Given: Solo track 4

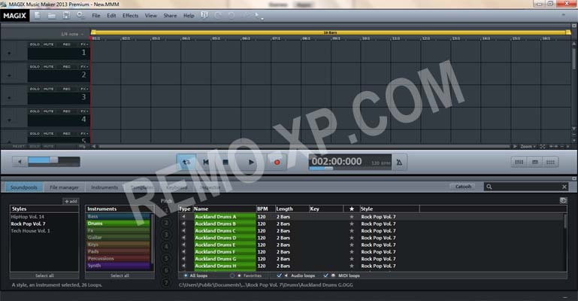Looking at the screenshot, I should tap(35, 111).
